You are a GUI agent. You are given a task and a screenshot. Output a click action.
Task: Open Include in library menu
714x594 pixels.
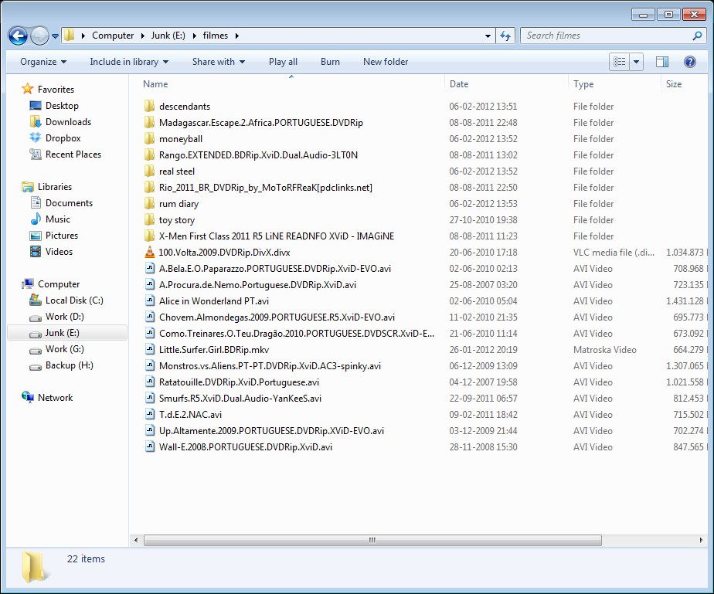coord(128,62)
